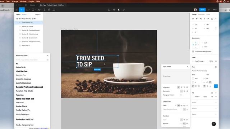230x129 pixels.
Task: Expand Stroke section with plus
Action: (x=216, y=102)
